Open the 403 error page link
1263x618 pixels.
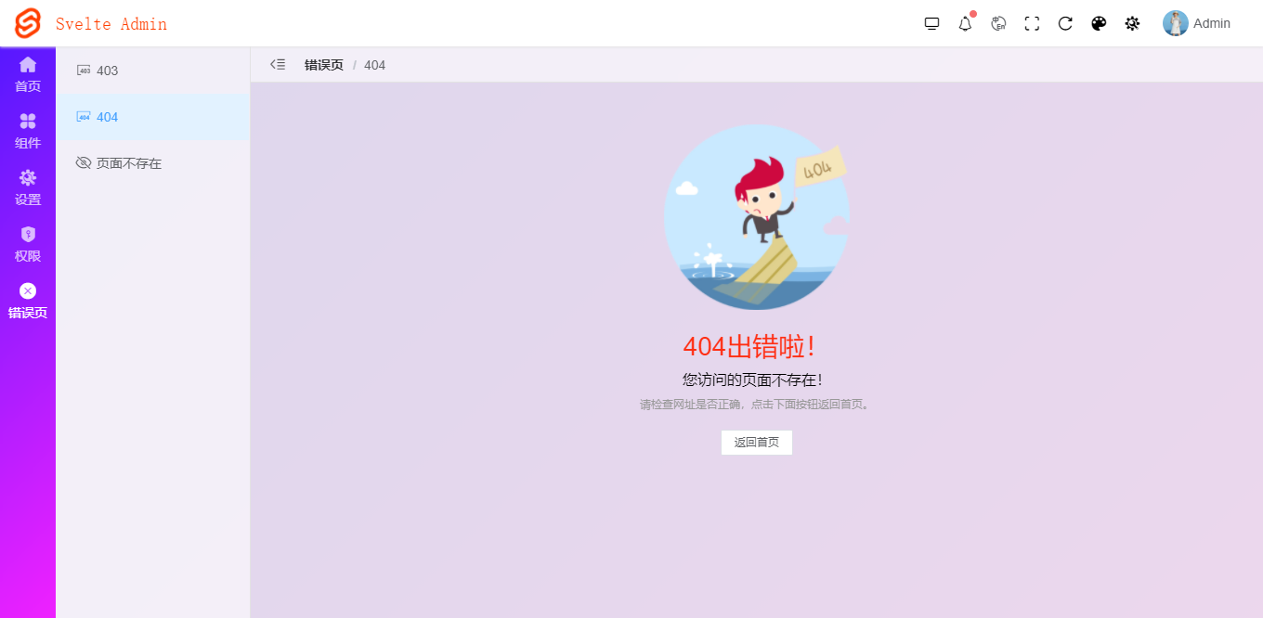(x=108, y=70)
